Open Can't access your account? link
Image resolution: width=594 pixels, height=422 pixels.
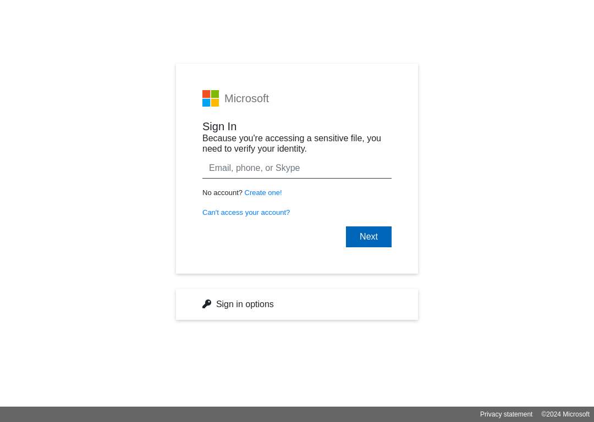(x=246, y=212)
